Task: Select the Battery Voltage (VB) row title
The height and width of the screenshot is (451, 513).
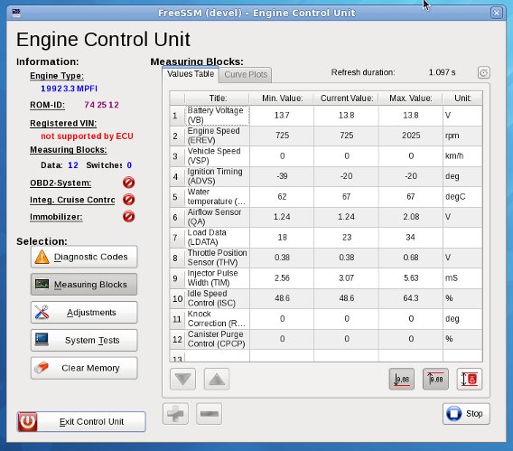Action: click(218, 115)
